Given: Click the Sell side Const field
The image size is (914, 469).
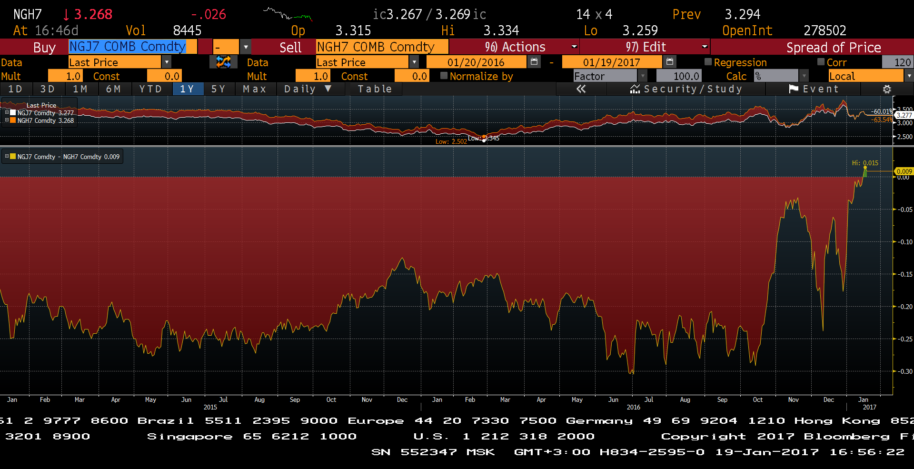Looking at the screenshot, I should click(412, 76).
